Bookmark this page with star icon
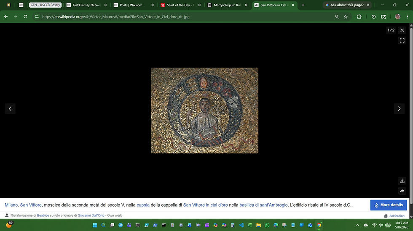The height and width of the screenshot is (231, 413). tap(346, 16)
